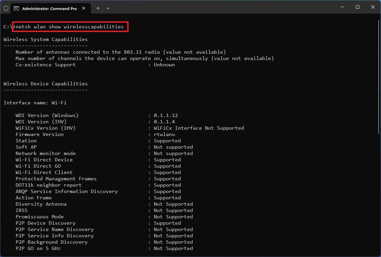Select the Administrator: Command Pro tab
Screen dimensions: 381x257
(50, 8)
